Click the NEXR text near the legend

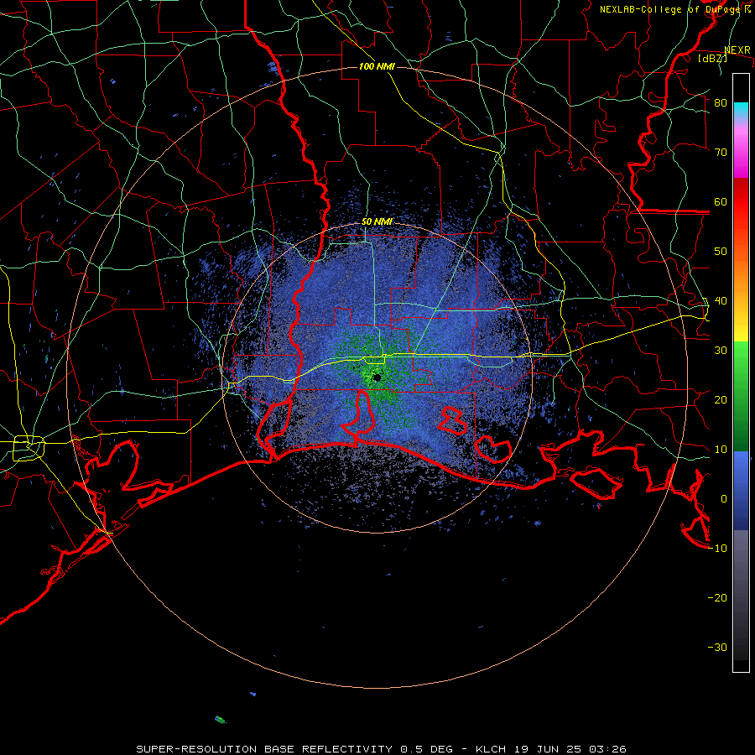(x=737, y=50)
